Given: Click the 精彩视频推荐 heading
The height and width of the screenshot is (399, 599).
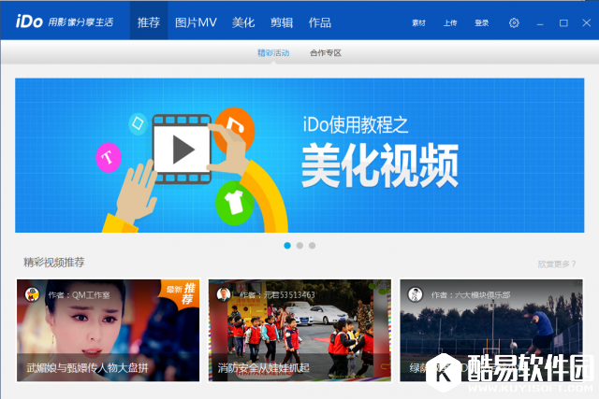Looking at the screenshot, I should pyautogui.click(x=54, y=262).
